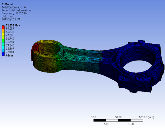Click the orange legend band near 63.587
The image size is (165, 128).
(x=3, y=31)
